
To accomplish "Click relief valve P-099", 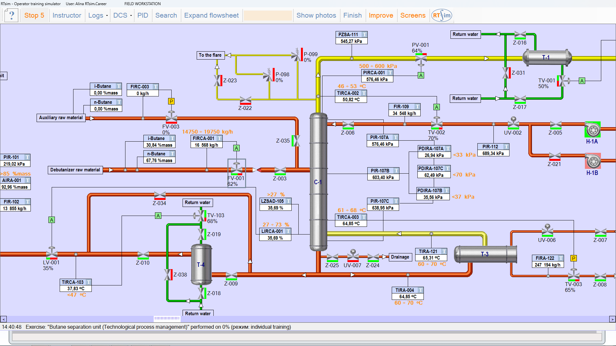I will point(297,55).
